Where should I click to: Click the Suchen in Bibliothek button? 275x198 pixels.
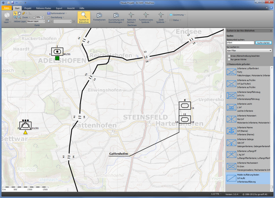click(84, 18)
